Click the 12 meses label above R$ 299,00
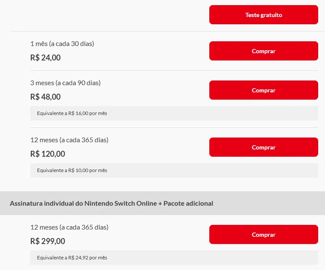The image size is (325, 270). coord(69,227)
